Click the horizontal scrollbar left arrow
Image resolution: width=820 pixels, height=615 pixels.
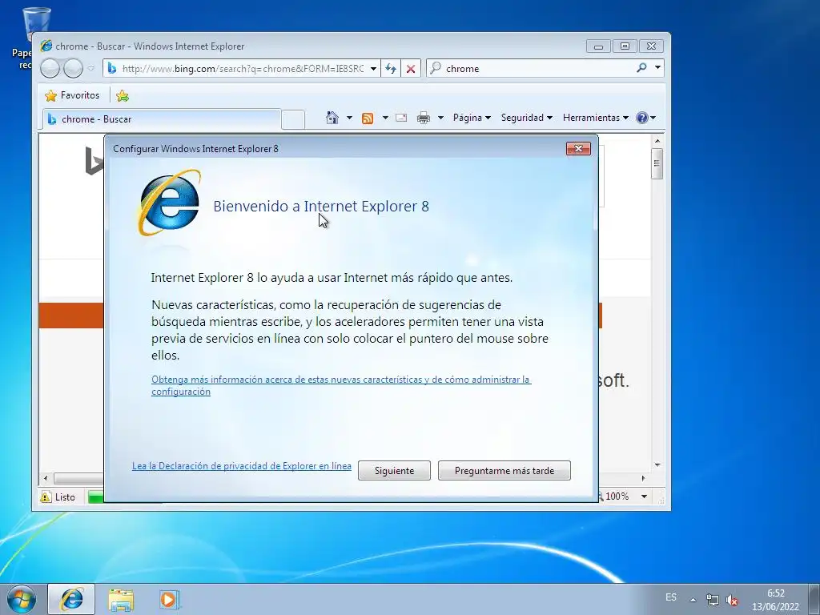point(46,478)
